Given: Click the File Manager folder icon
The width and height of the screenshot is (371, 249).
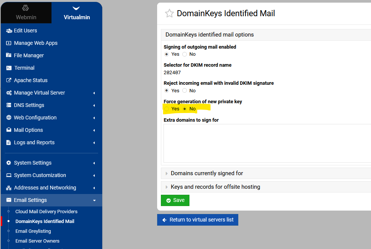Looking at the screenshot, I should point(9,55).
